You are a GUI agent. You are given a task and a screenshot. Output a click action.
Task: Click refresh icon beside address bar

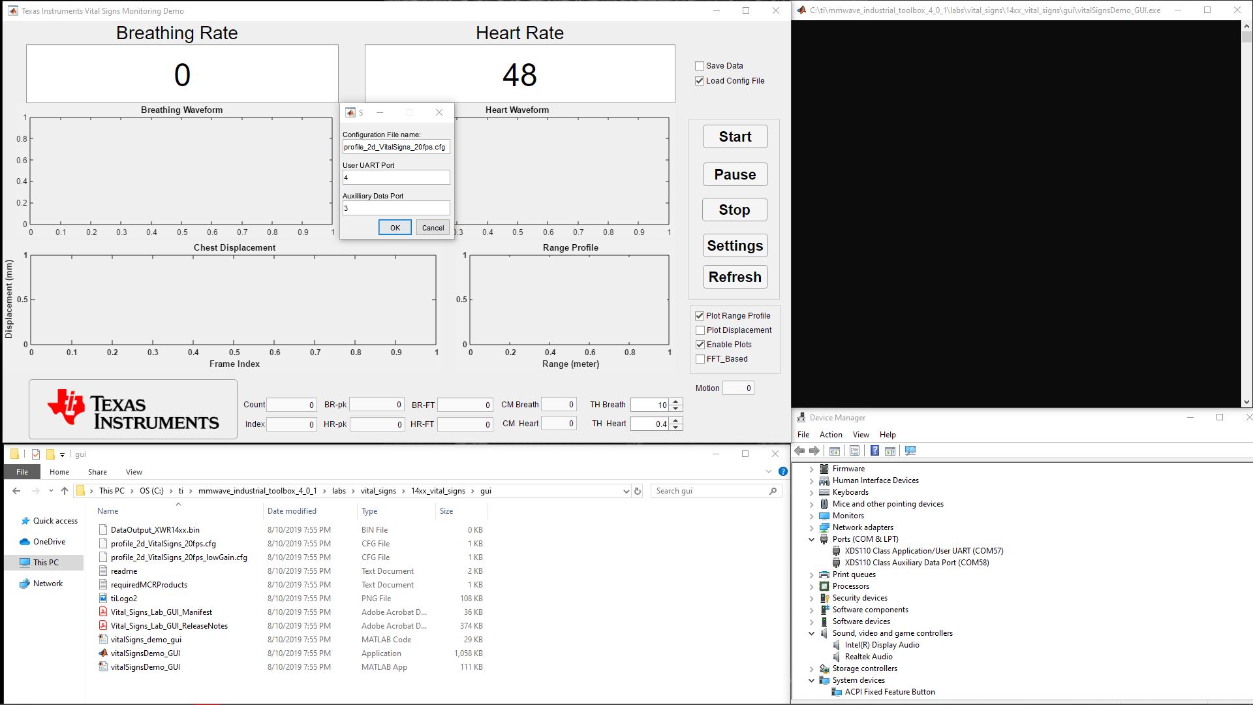638,491
